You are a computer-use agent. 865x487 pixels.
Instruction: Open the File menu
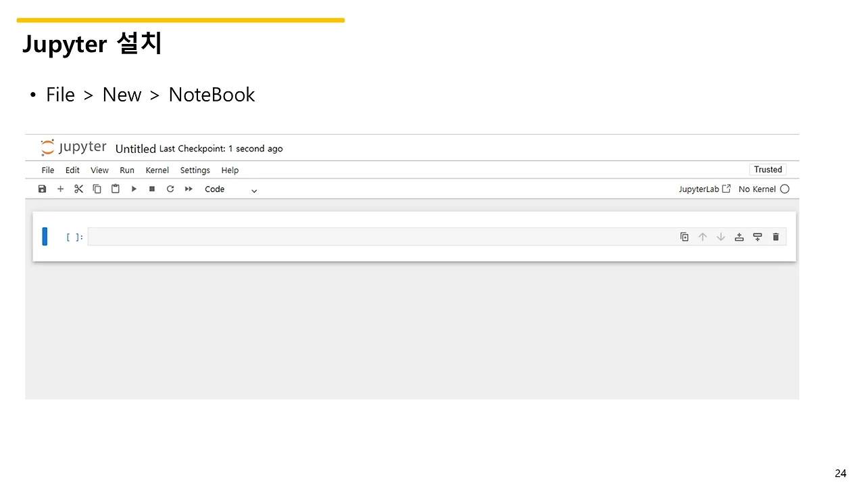point(48,170)
